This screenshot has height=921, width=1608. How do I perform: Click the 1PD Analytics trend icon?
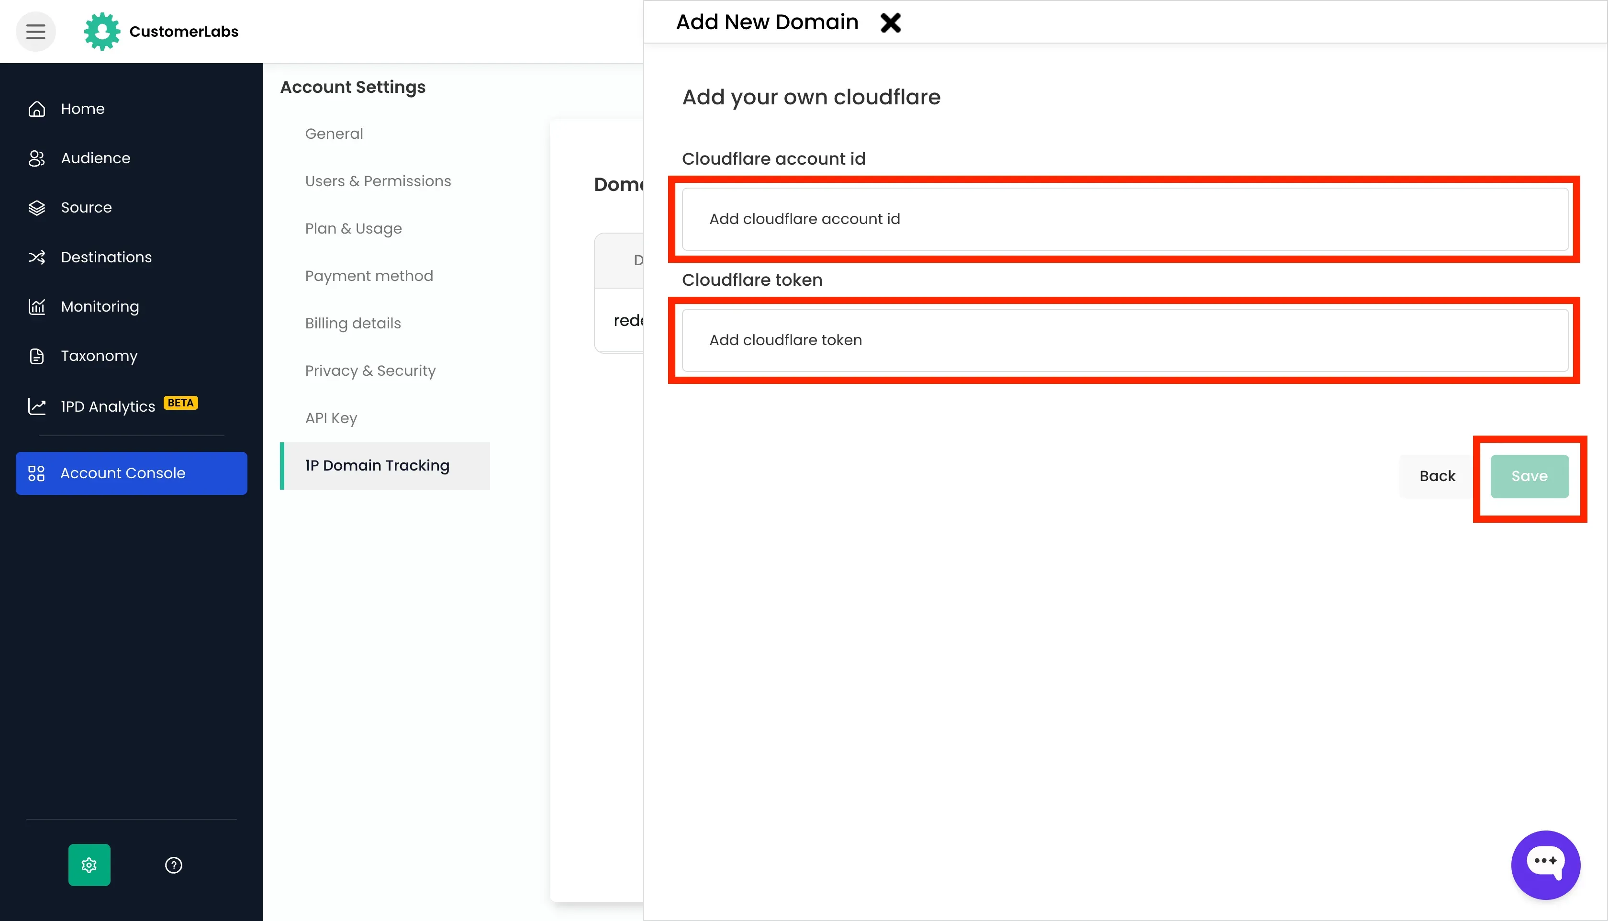(x=37, y=406)
